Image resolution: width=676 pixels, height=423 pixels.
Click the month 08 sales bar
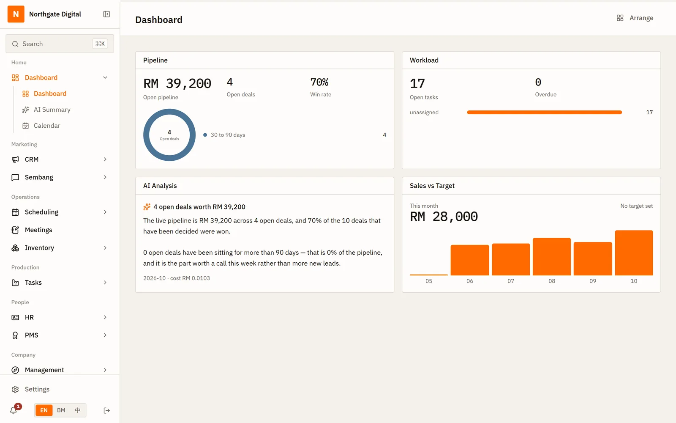click(x=552, y=257)
